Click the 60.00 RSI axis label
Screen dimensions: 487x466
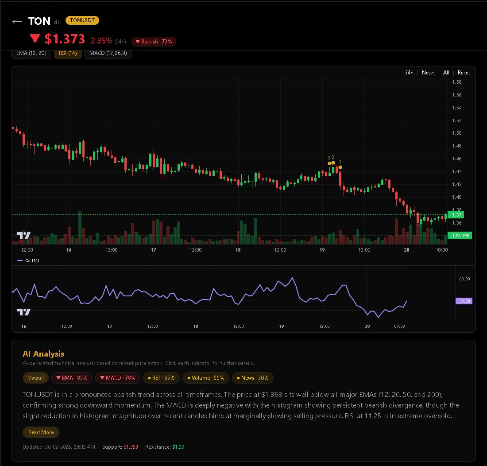(464, 279)
